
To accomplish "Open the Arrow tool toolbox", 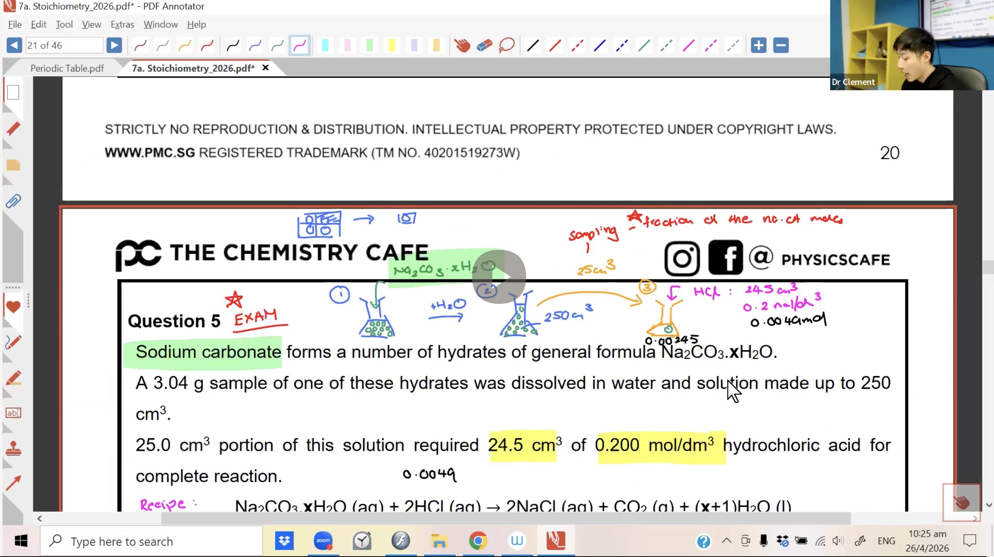I will point(13,483).
